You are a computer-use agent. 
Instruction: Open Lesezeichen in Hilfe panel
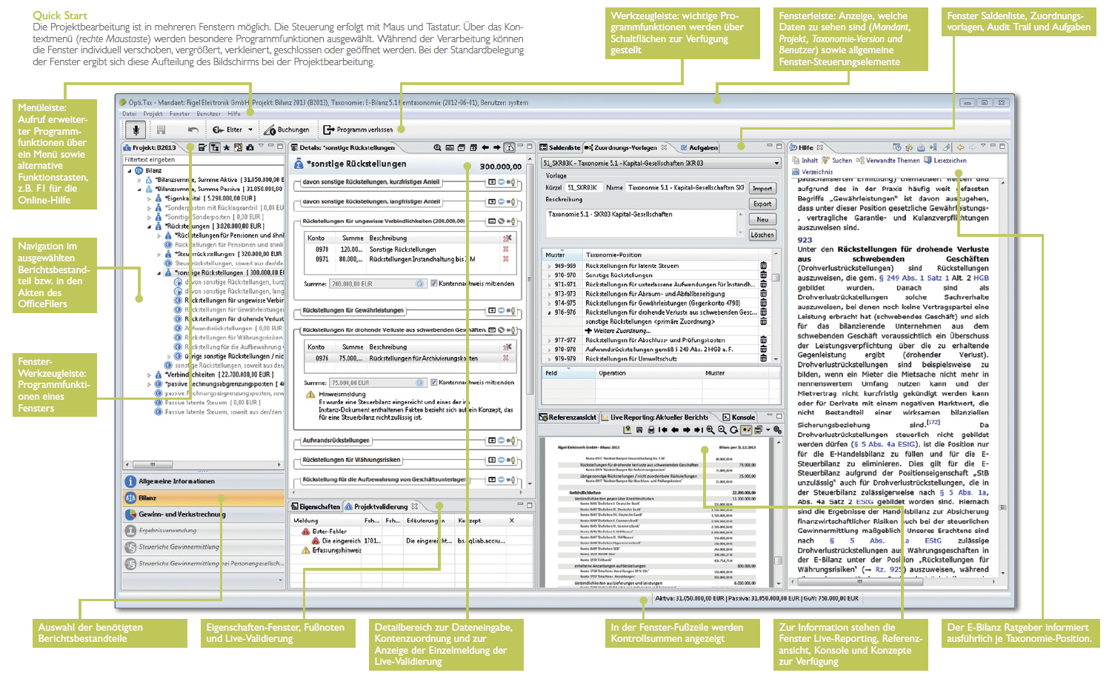[x=945, y=160]
